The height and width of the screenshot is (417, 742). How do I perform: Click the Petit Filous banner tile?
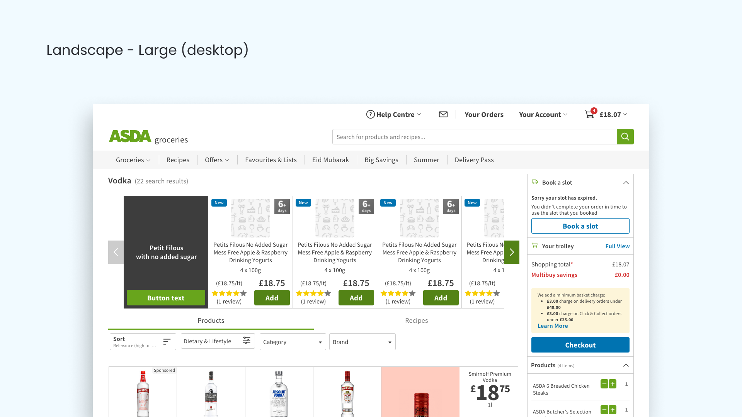[166, 252]
